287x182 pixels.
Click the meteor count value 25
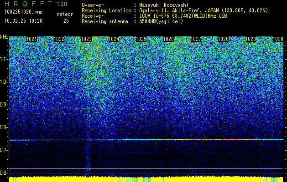(x=66, y=21)
